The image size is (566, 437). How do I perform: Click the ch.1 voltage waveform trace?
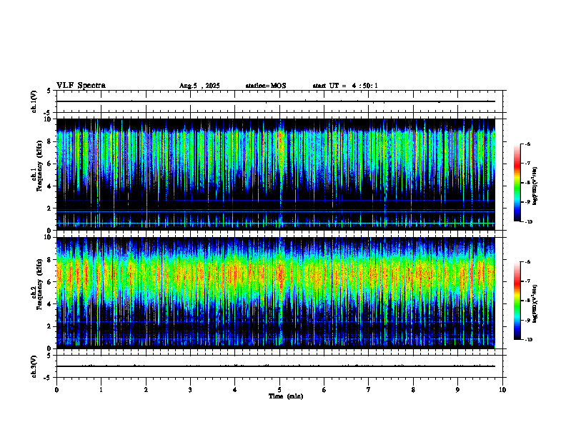point(276,101)
